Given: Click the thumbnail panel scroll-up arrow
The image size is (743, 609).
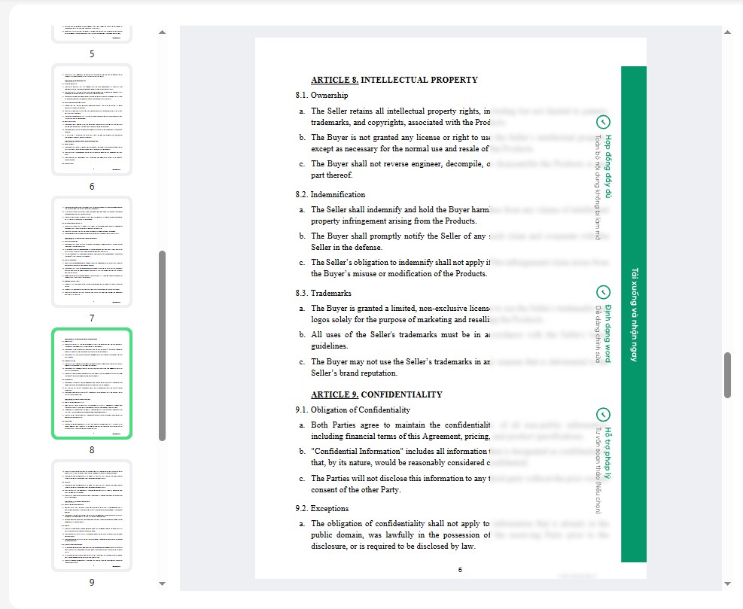Looking at the screenshot, I should coord(163,32).
